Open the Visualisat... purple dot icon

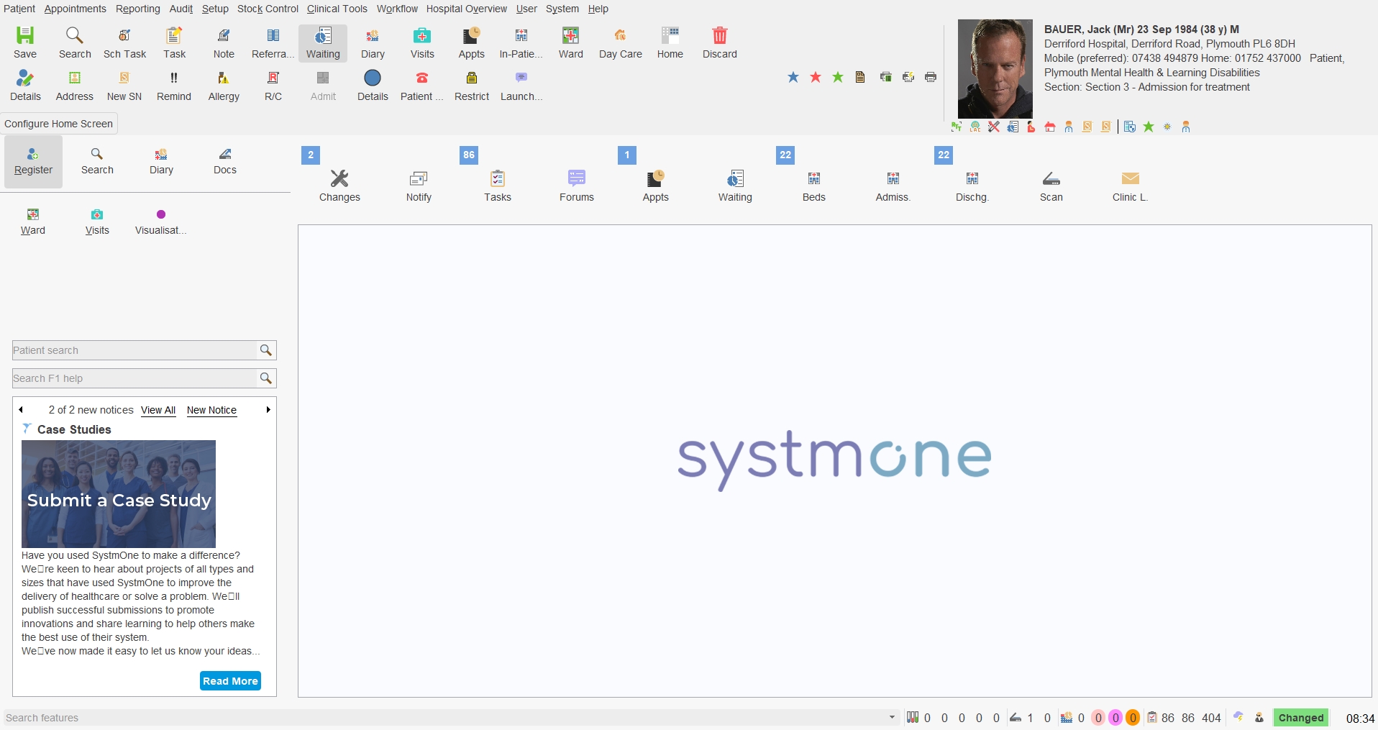point(161,222)
